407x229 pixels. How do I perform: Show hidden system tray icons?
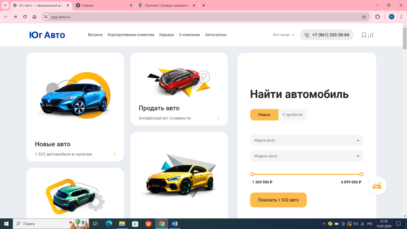pos(324,223)
